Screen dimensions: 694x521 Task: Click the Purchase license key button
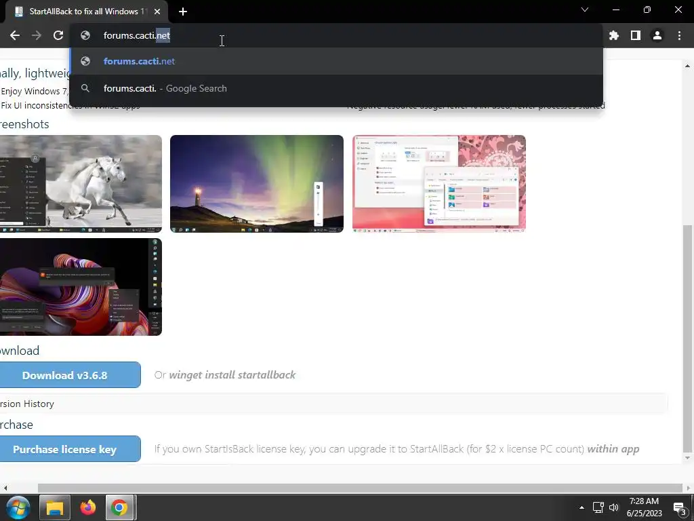70,449
